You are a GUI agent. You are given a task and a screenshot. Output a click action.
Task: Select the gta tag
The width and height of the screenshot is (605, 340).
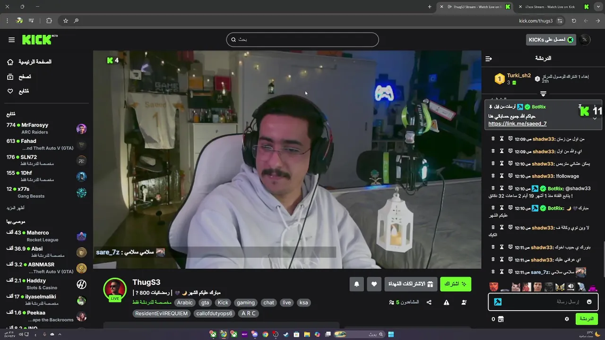pyautogui.click(x=205, y=303)
